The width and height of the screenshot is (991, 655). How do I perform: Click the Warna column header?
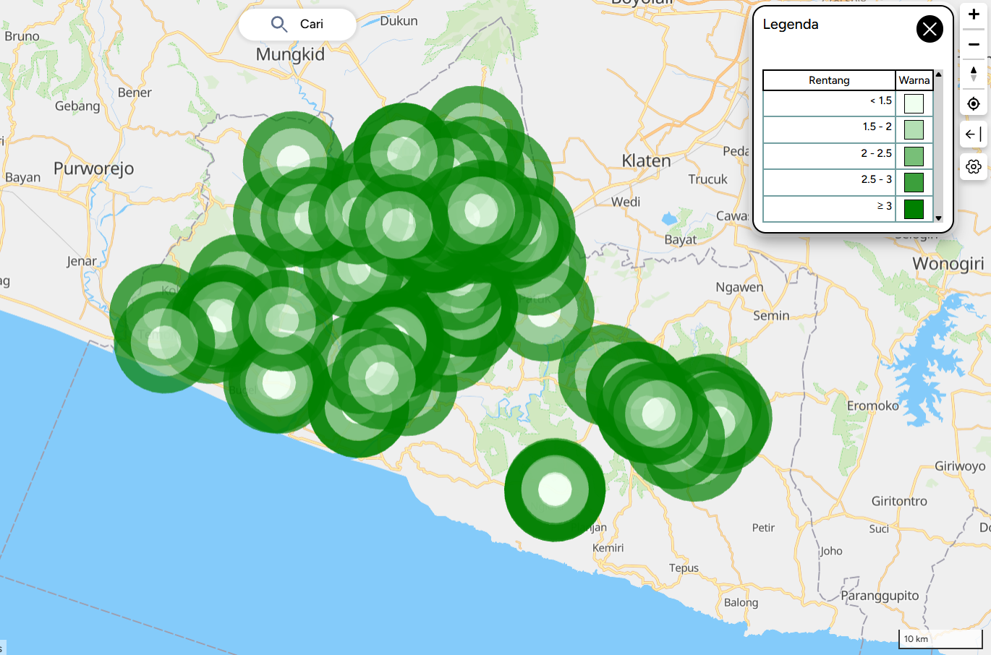914,80
